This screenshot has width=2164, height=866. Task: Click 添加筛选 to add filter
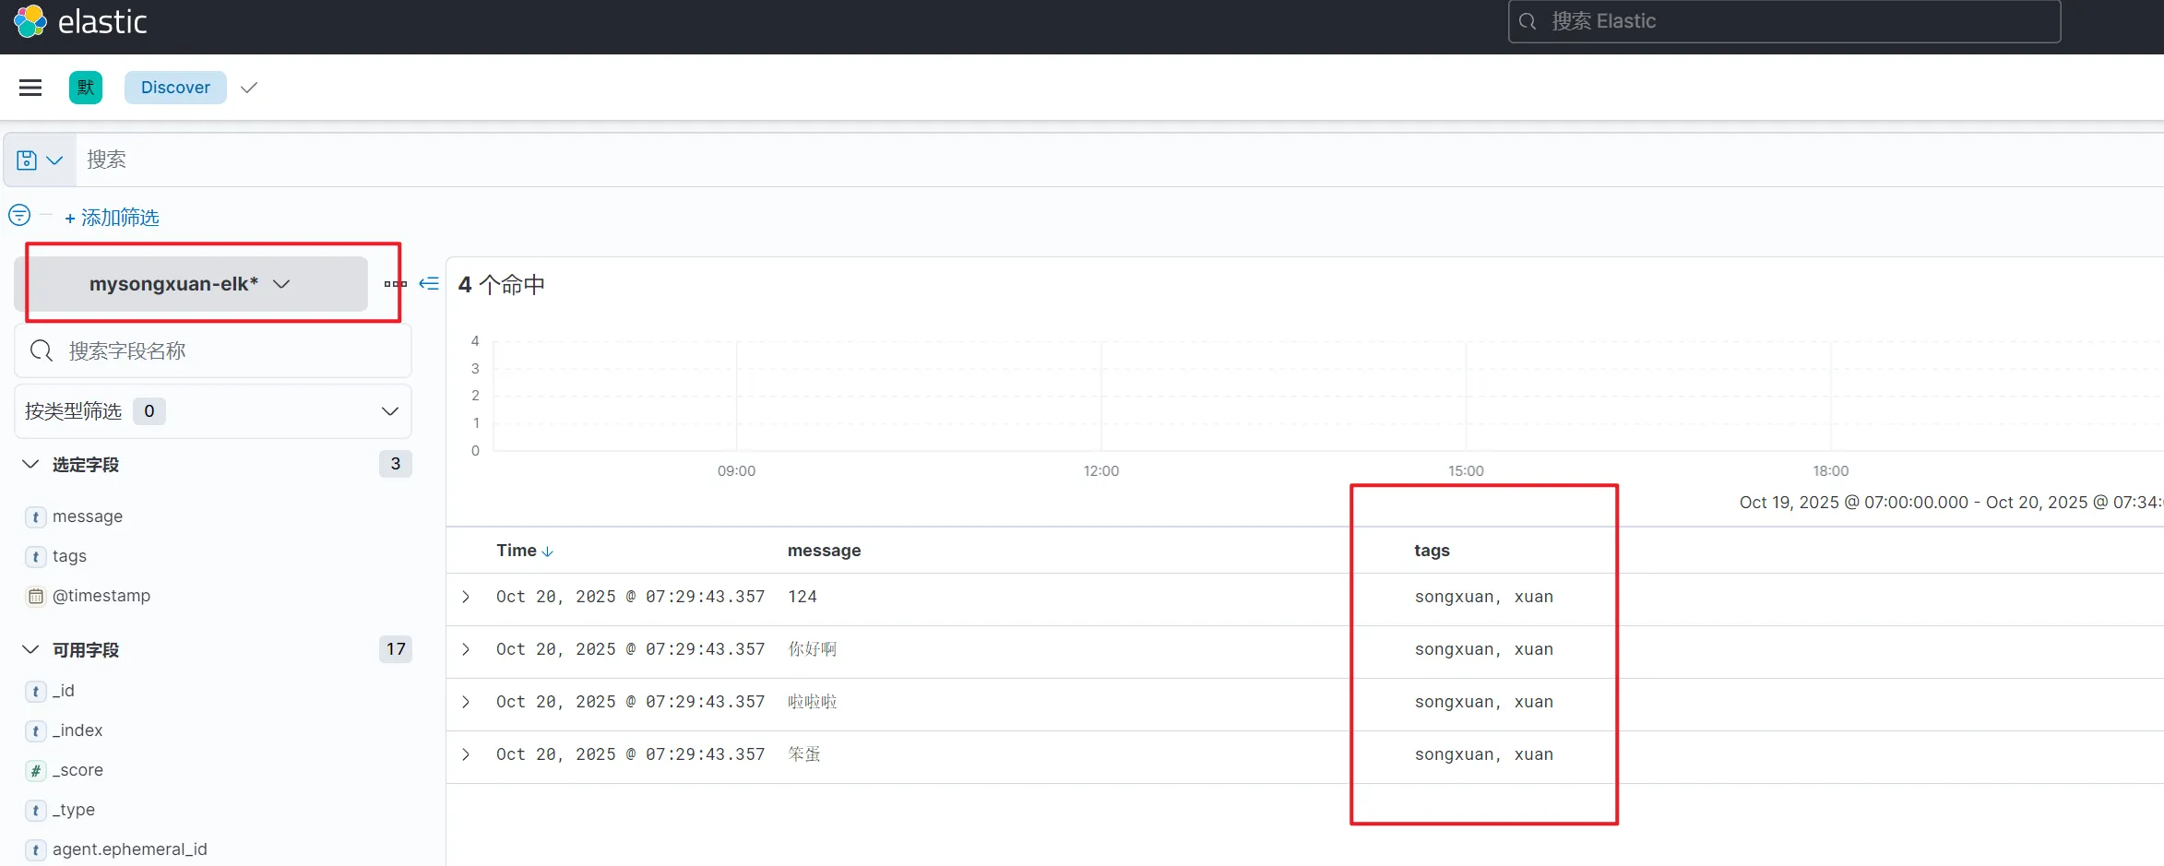tap(112, 218)
